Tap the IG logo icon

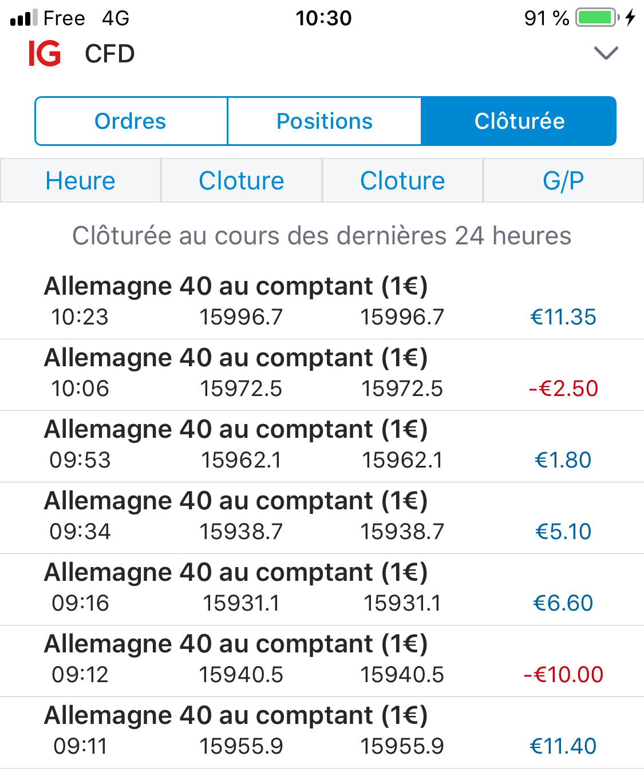coord(45,54)
